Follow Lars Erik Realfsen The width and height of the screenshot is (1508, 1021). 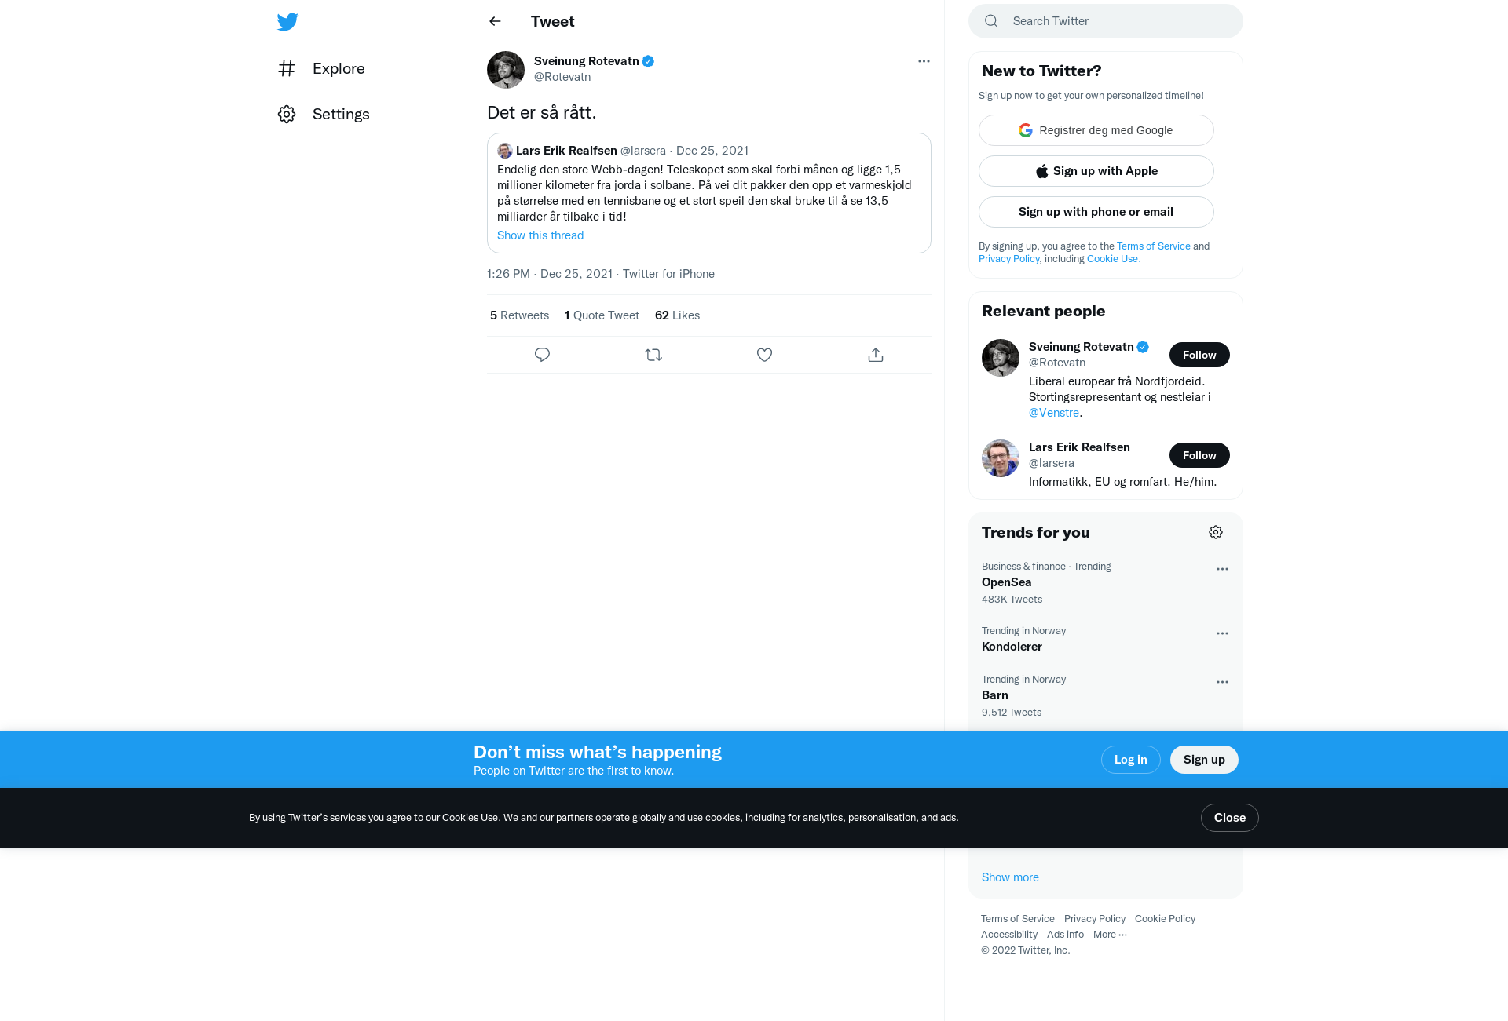[x=1199, y=455]
